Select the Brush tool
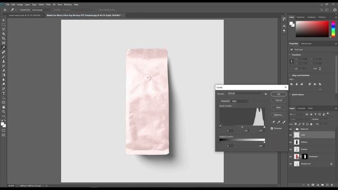338x190 pixels. [4, 56]
